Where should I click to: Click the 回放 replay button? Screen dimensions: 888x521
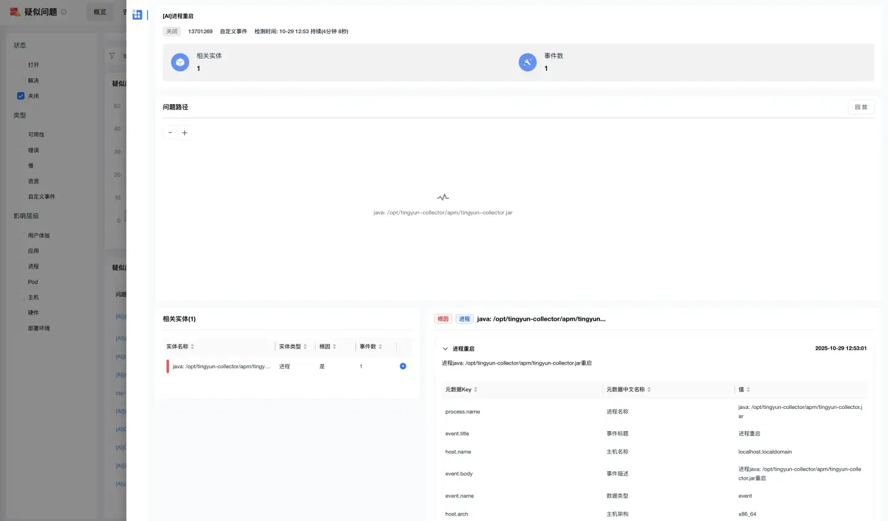point(861,107)
